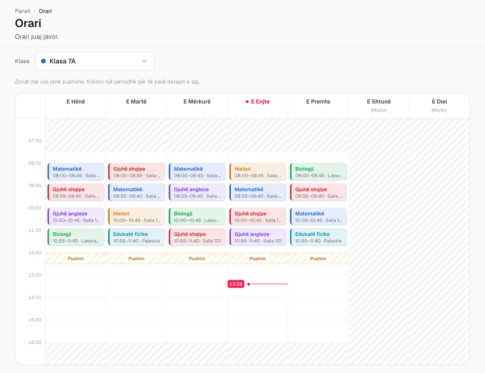Click the Pushim break on Wednesday

point(197,259)
